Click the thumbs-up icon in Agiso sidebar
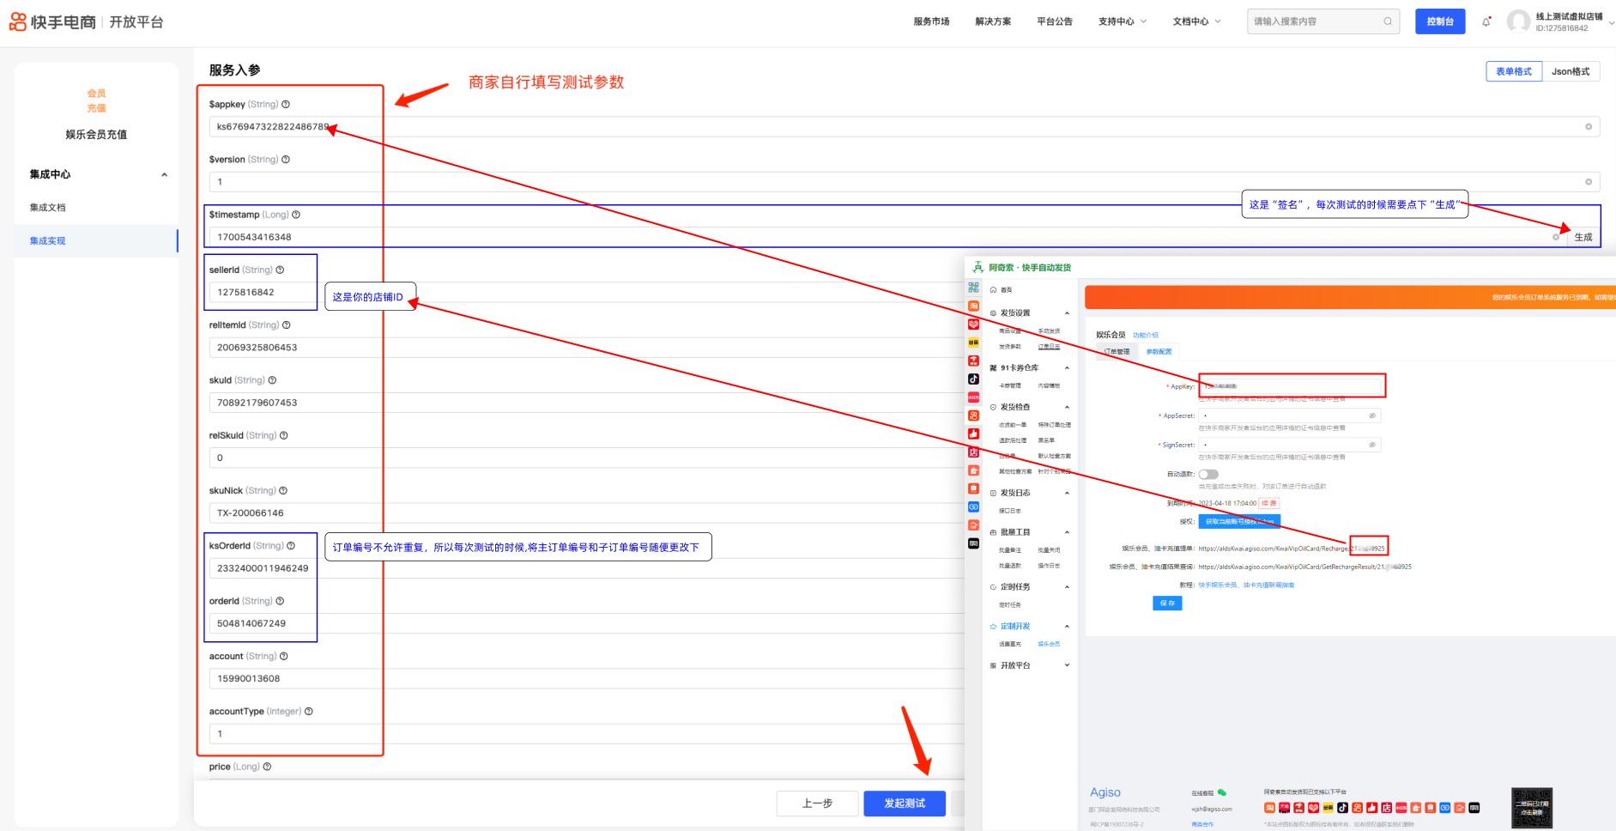1616x831 pixels. pyautogui.click(x=973, y=434)
